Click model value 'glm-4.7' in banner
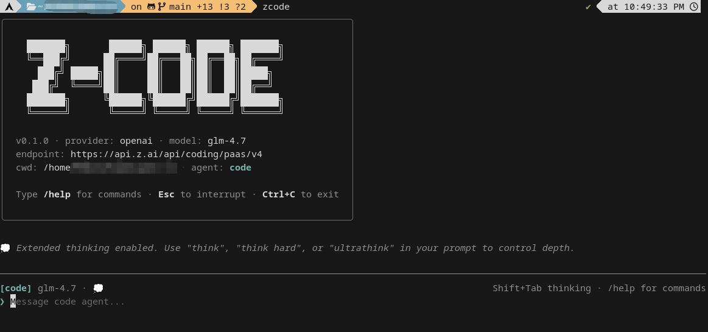Screen dimensions: 708x332 click(x=226, y=141)
